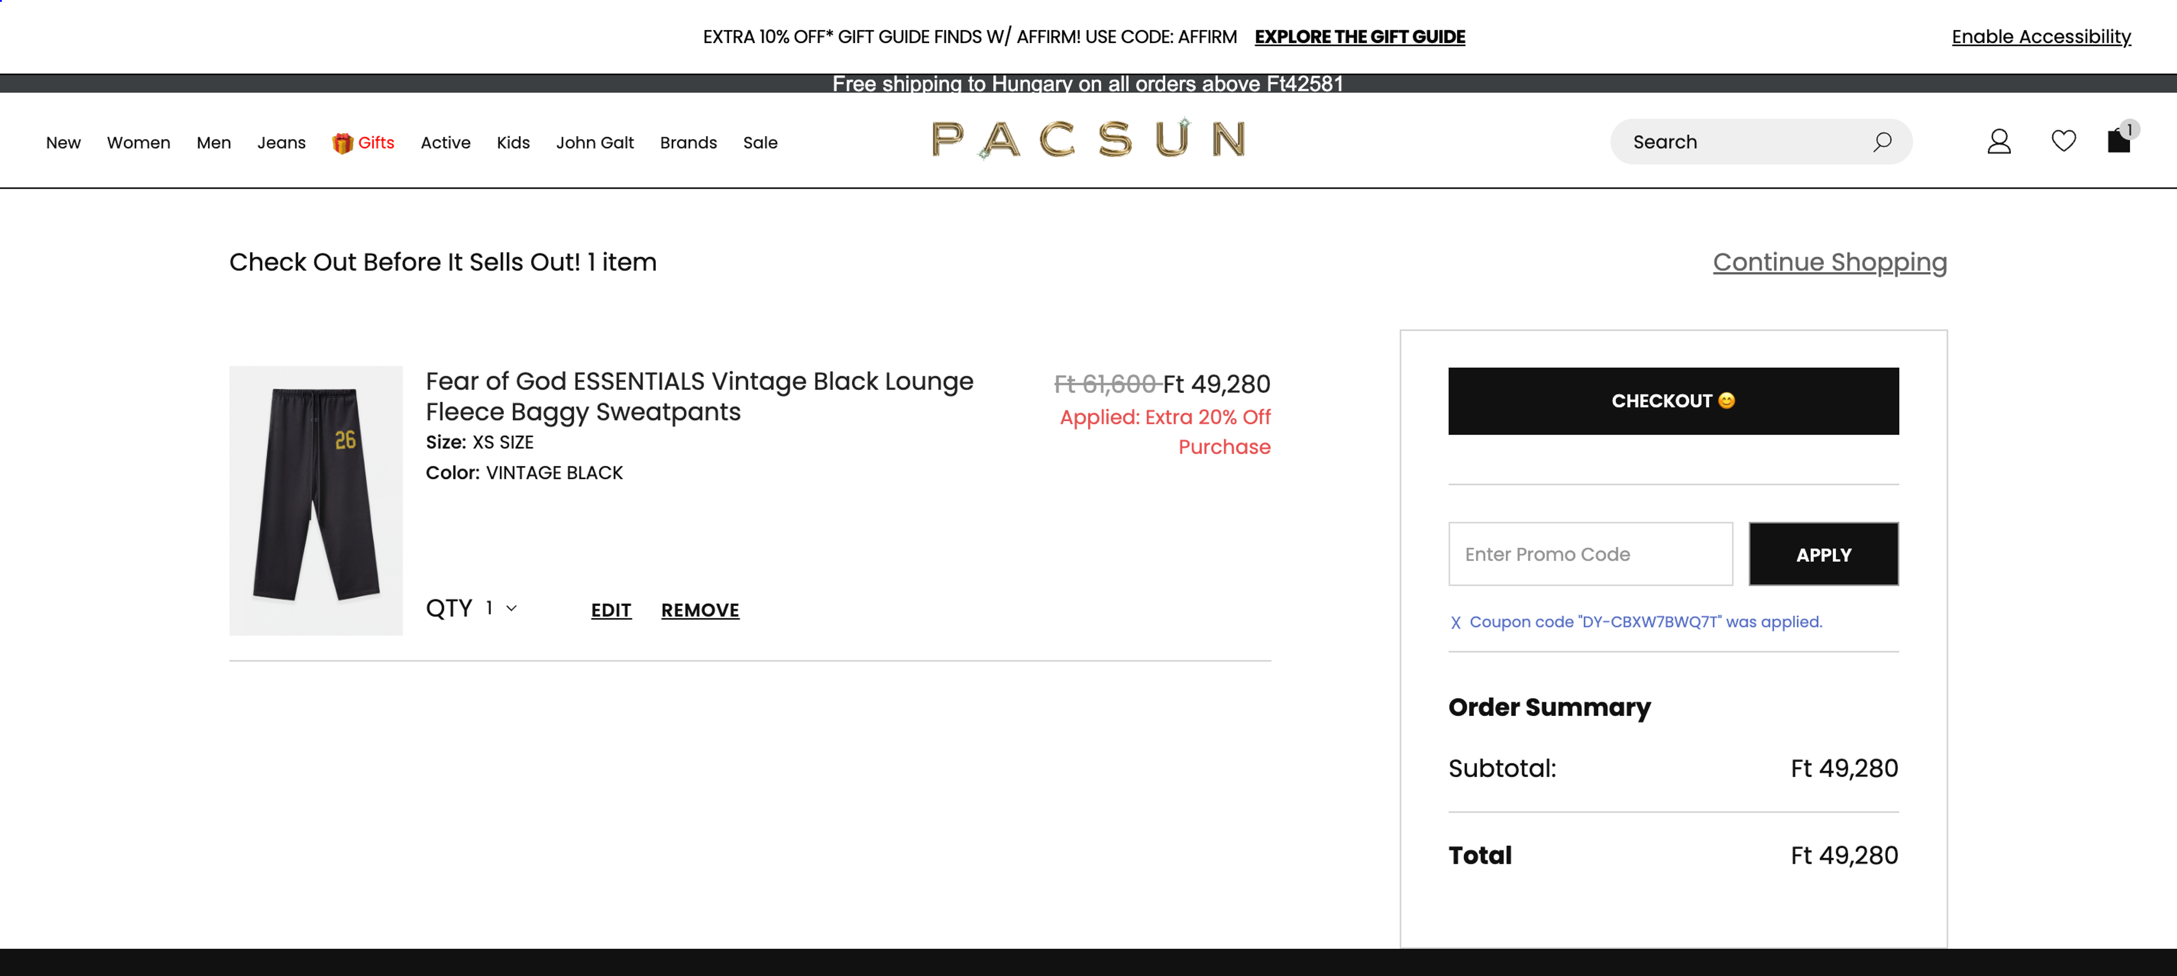Viewport: 2177px width, 976px height.
Task: Open the wishlist heart icon
Action: [x=2063, y=141]
